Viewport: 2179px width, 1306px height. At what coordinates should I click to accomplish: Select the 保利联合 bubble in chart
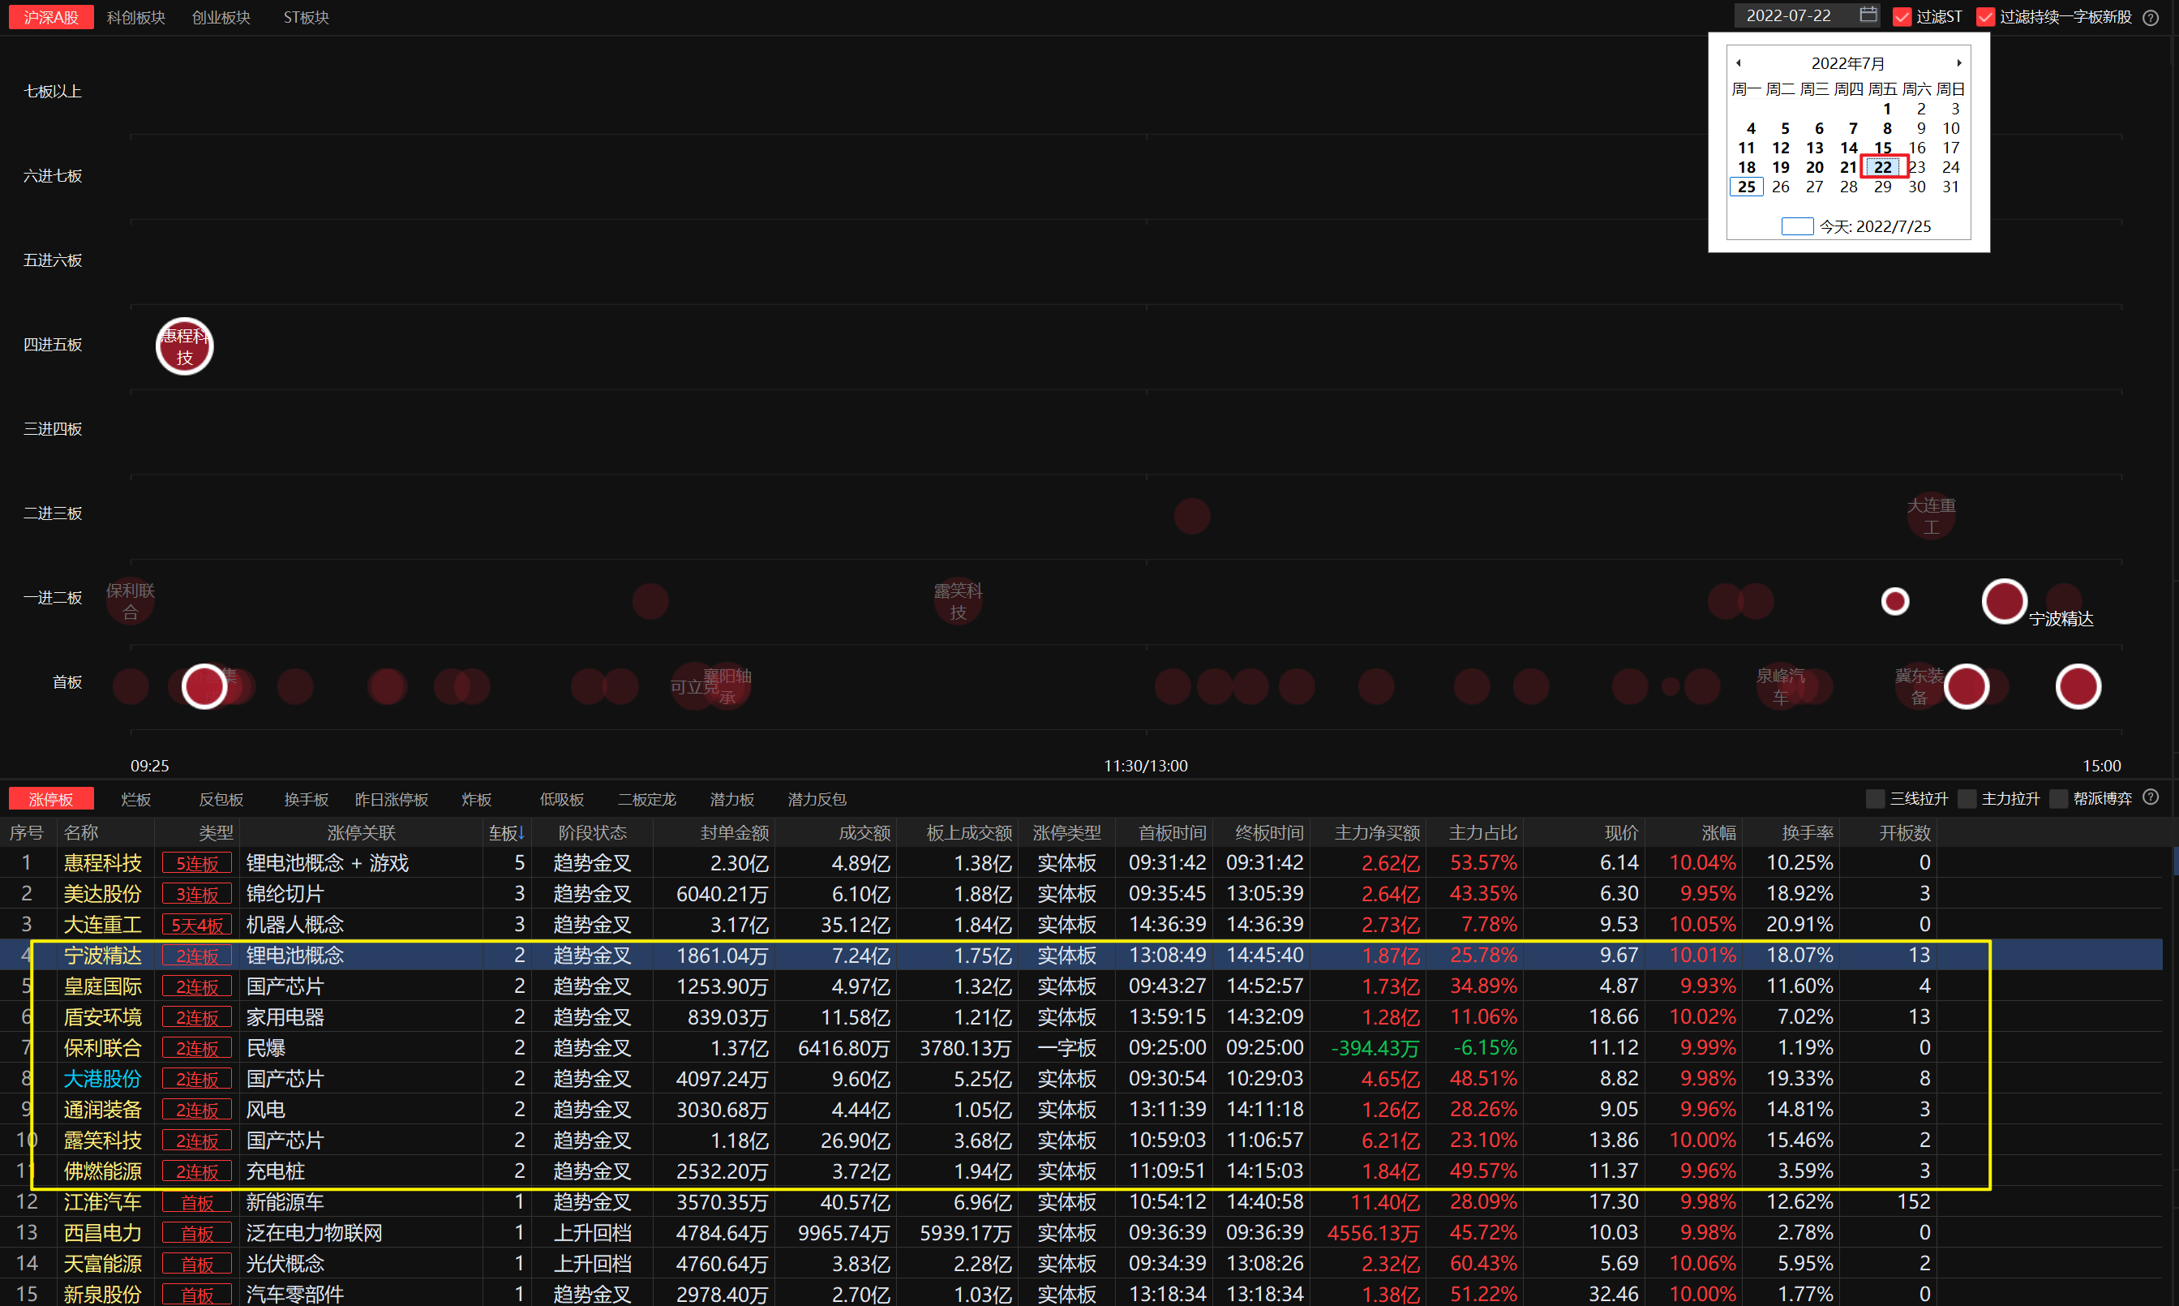pyautogui.click(x=131, y=601)
